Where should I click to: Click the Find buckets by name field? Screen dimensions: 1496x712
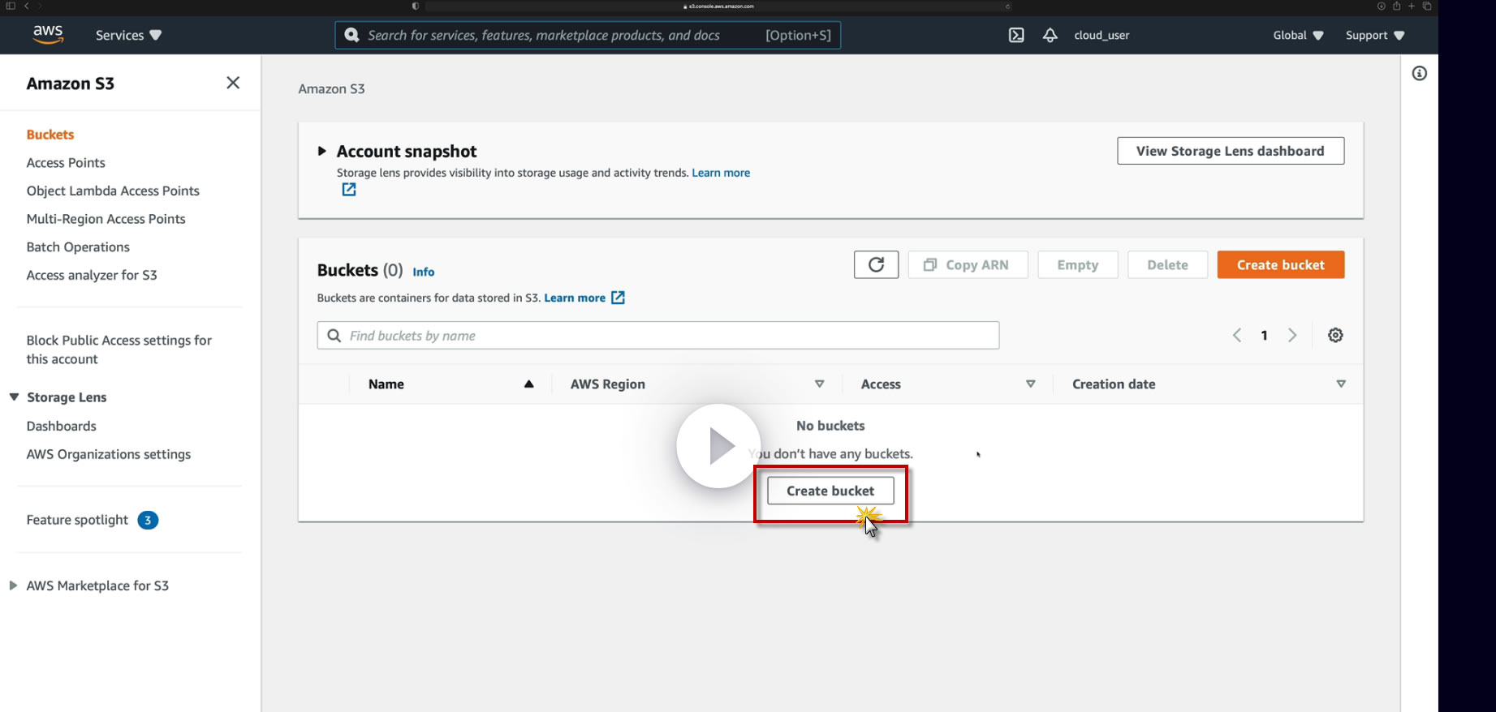658,336
